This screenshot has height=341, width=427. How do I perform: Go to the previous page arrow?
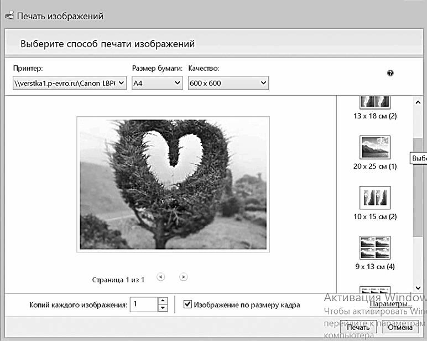point(161,277)
